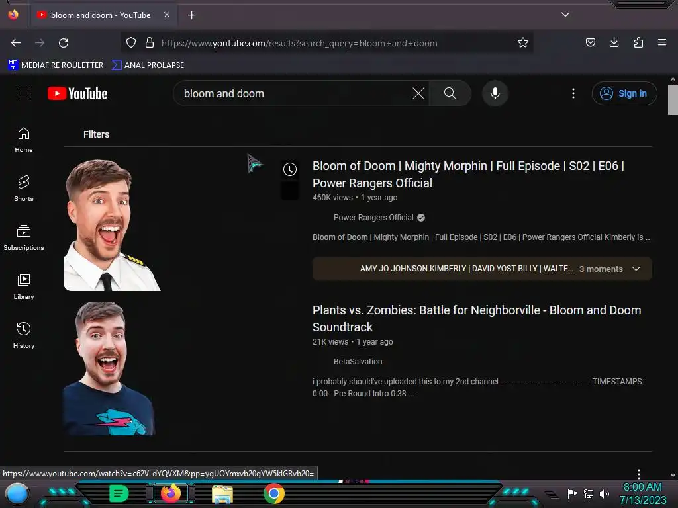Click the browser Forward arrow
The image size is (678, 508).
tap(40, 43)
